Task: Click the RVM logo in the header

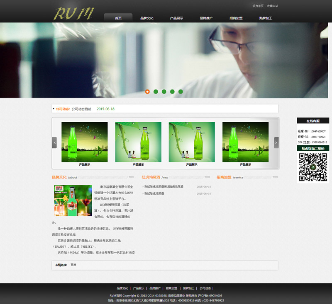Action: pyautogui.click(x=74, y=13)
